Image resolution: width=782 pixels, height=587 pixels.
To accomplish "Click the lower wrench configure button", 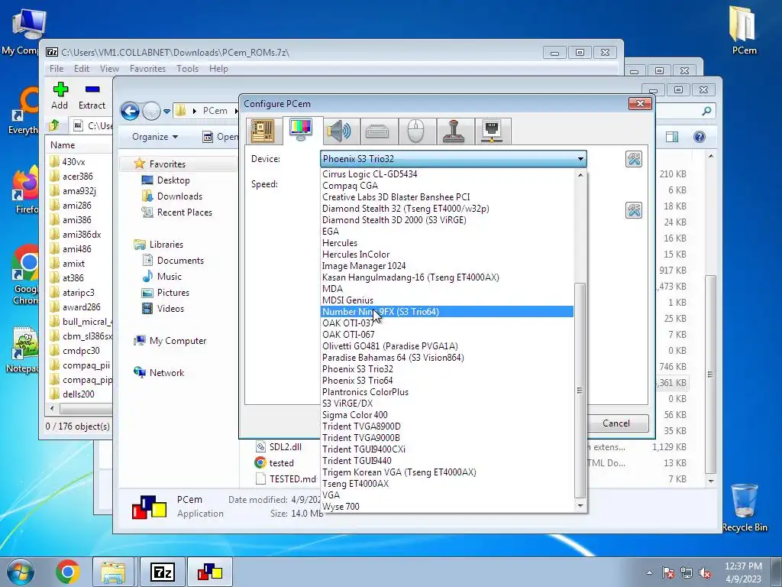I will coord(634,210).
